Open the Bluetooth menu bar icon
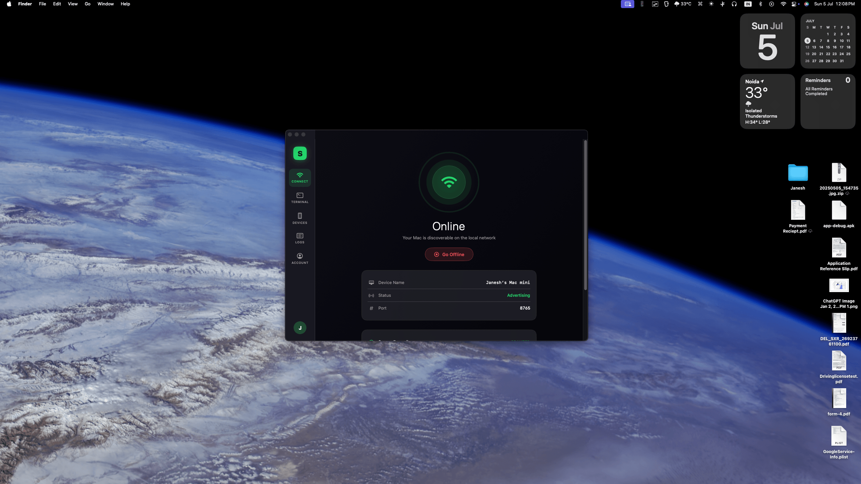 tap(760, 4)
